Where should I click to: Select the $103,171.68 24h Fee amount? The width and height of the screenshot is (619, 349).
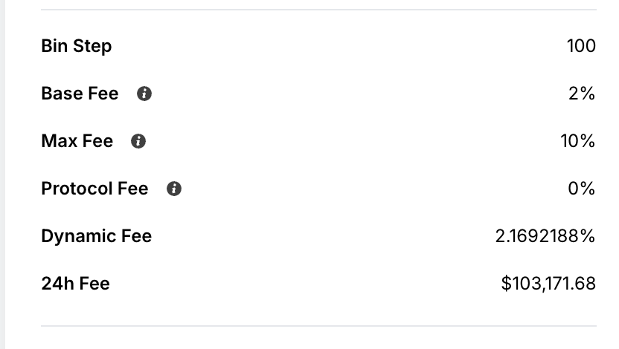point(549,283)
